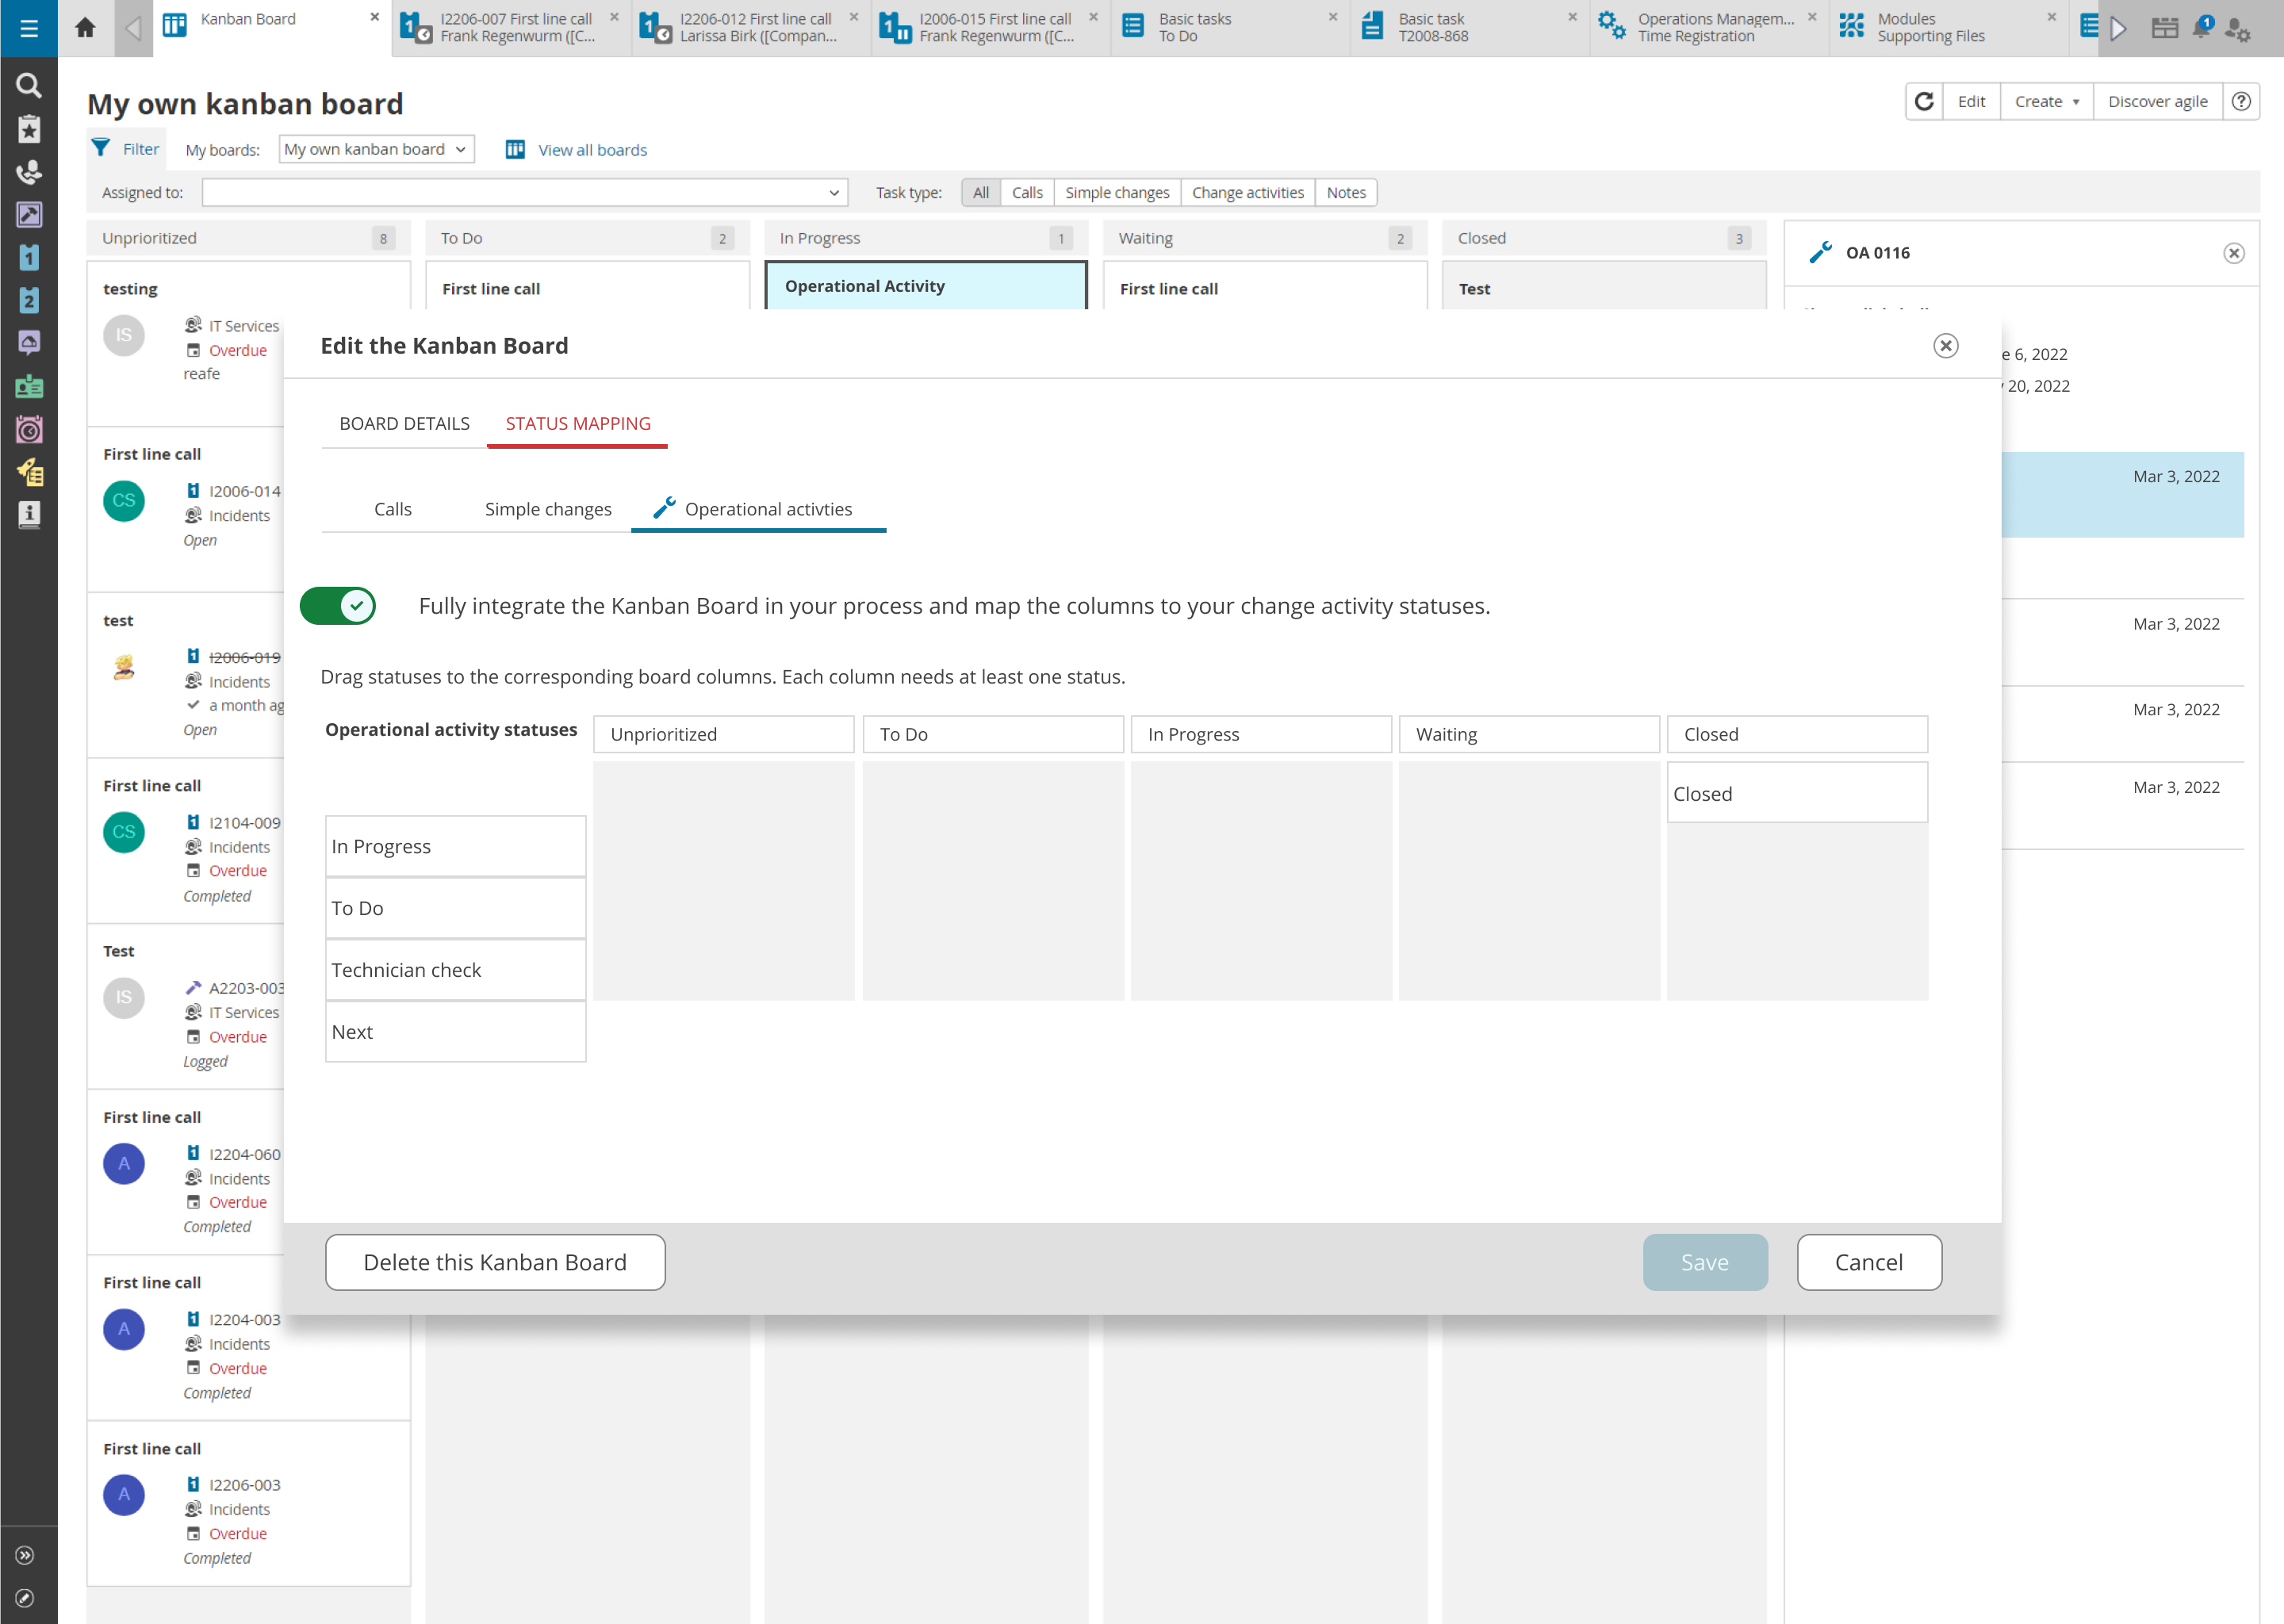Open the Assigned to dropdown

524,191
